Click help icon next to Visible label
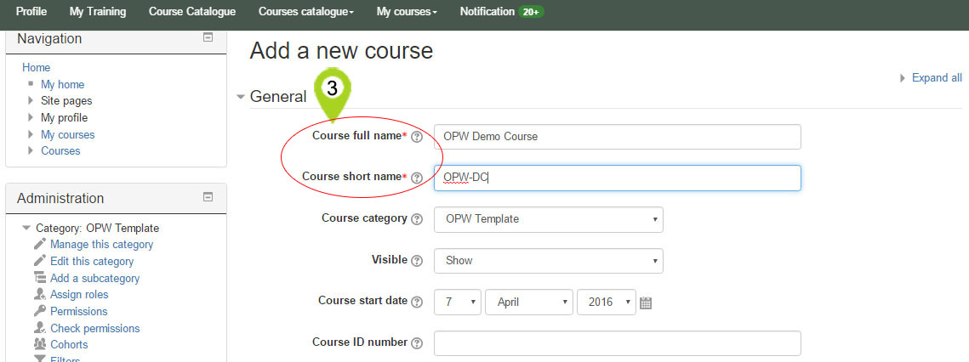 417,261
